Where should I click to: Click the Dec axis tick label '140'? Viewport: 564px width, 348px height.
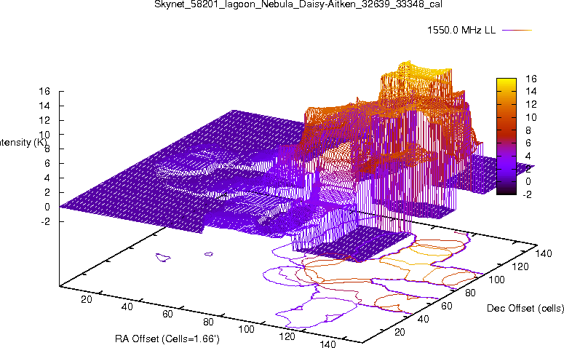544,253
